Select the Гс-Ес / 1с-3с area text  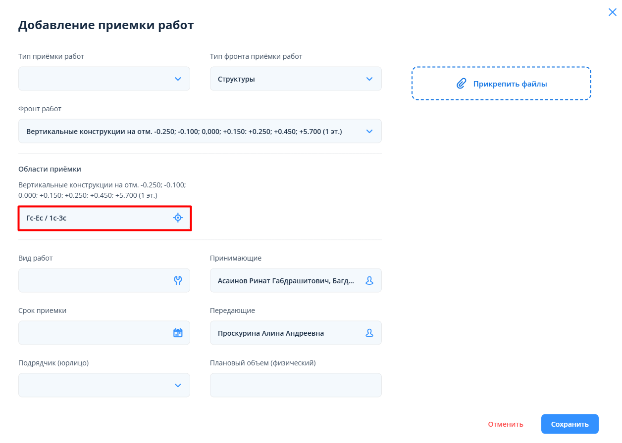[x=47, y=218]
